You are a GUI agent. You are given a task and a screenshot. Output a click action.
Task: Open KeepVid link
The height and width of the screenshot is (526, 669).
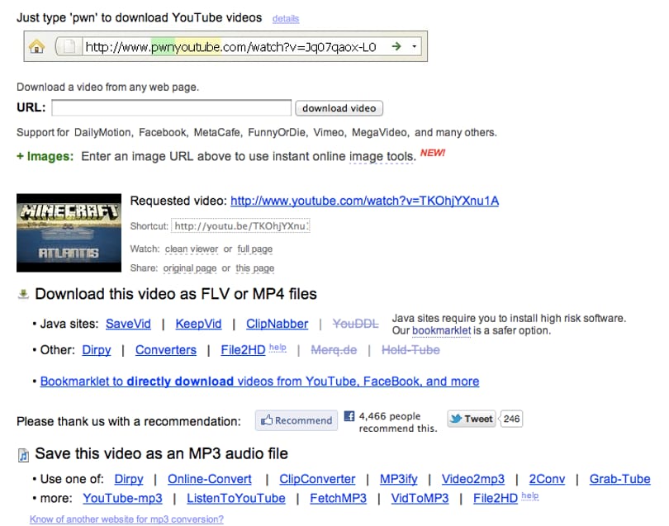pyautogui.click(x=198, y=324)
